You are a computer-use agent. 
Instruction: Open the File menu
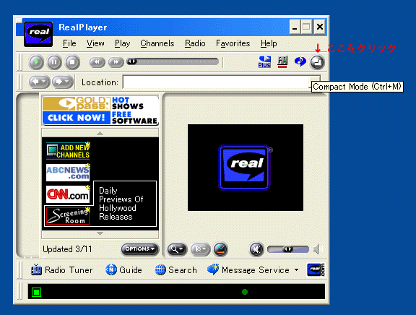[x=69, y=43]
